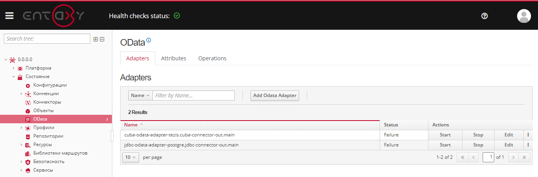538x177 pixels.
Task: Click the Репозитории database icon
Action: point(28,136)
